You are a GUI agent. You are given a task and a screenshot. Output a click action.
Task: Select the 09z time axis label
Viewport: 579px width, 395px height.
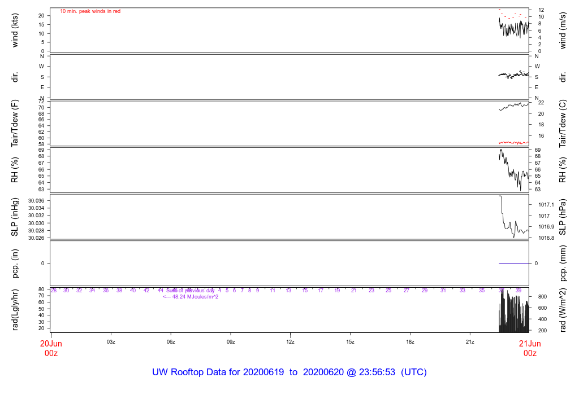[x=231, y=342]
